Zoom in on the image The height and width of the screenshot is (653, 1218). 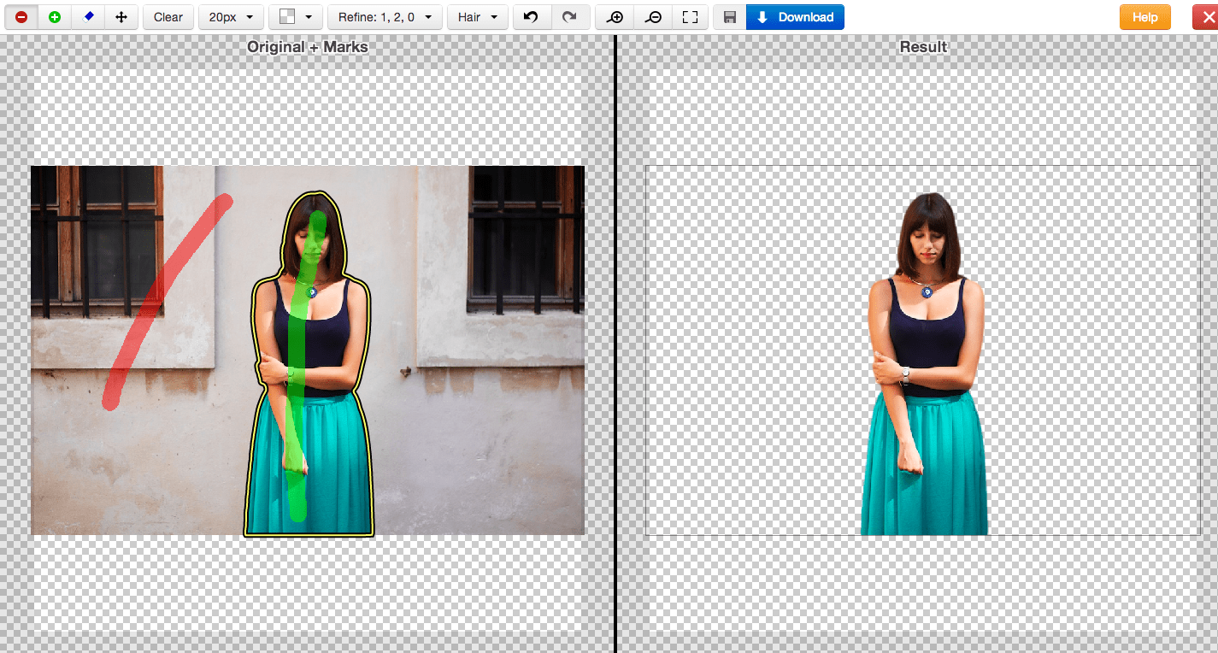(x=615, y=17)
